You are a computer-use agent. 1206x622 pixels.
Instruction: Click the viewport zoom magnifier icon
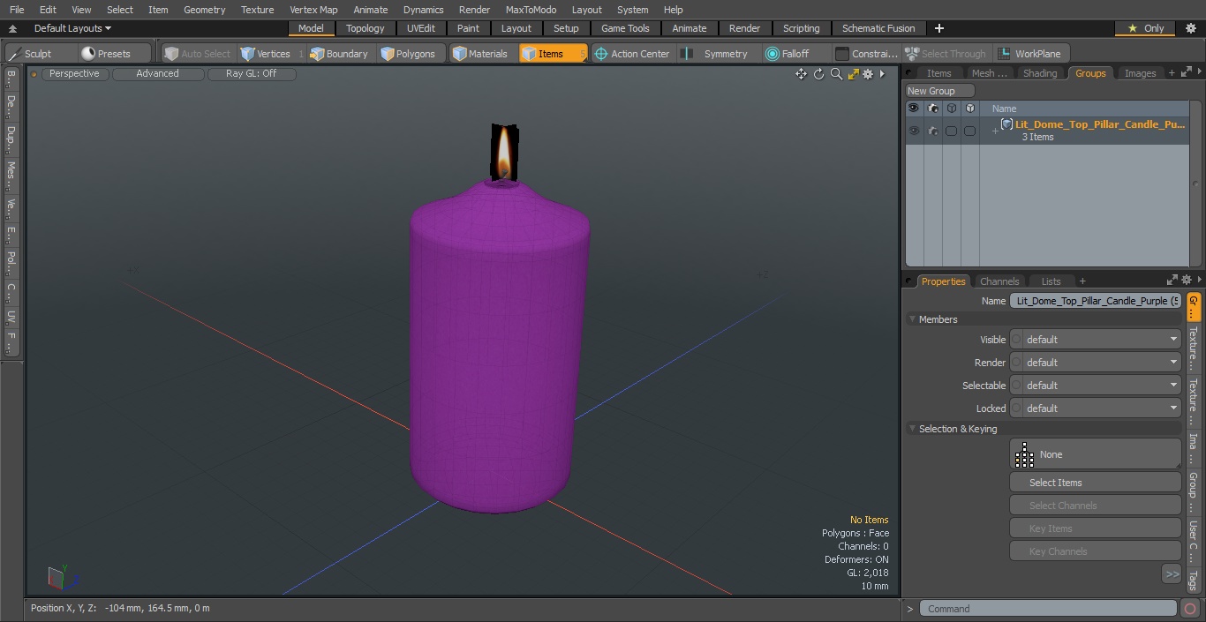tap(836, 74)
